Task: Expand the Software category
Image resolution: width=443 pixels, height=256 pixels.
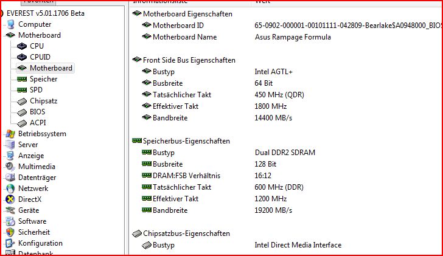Action: pyautogui.click(x=32, y=221)
